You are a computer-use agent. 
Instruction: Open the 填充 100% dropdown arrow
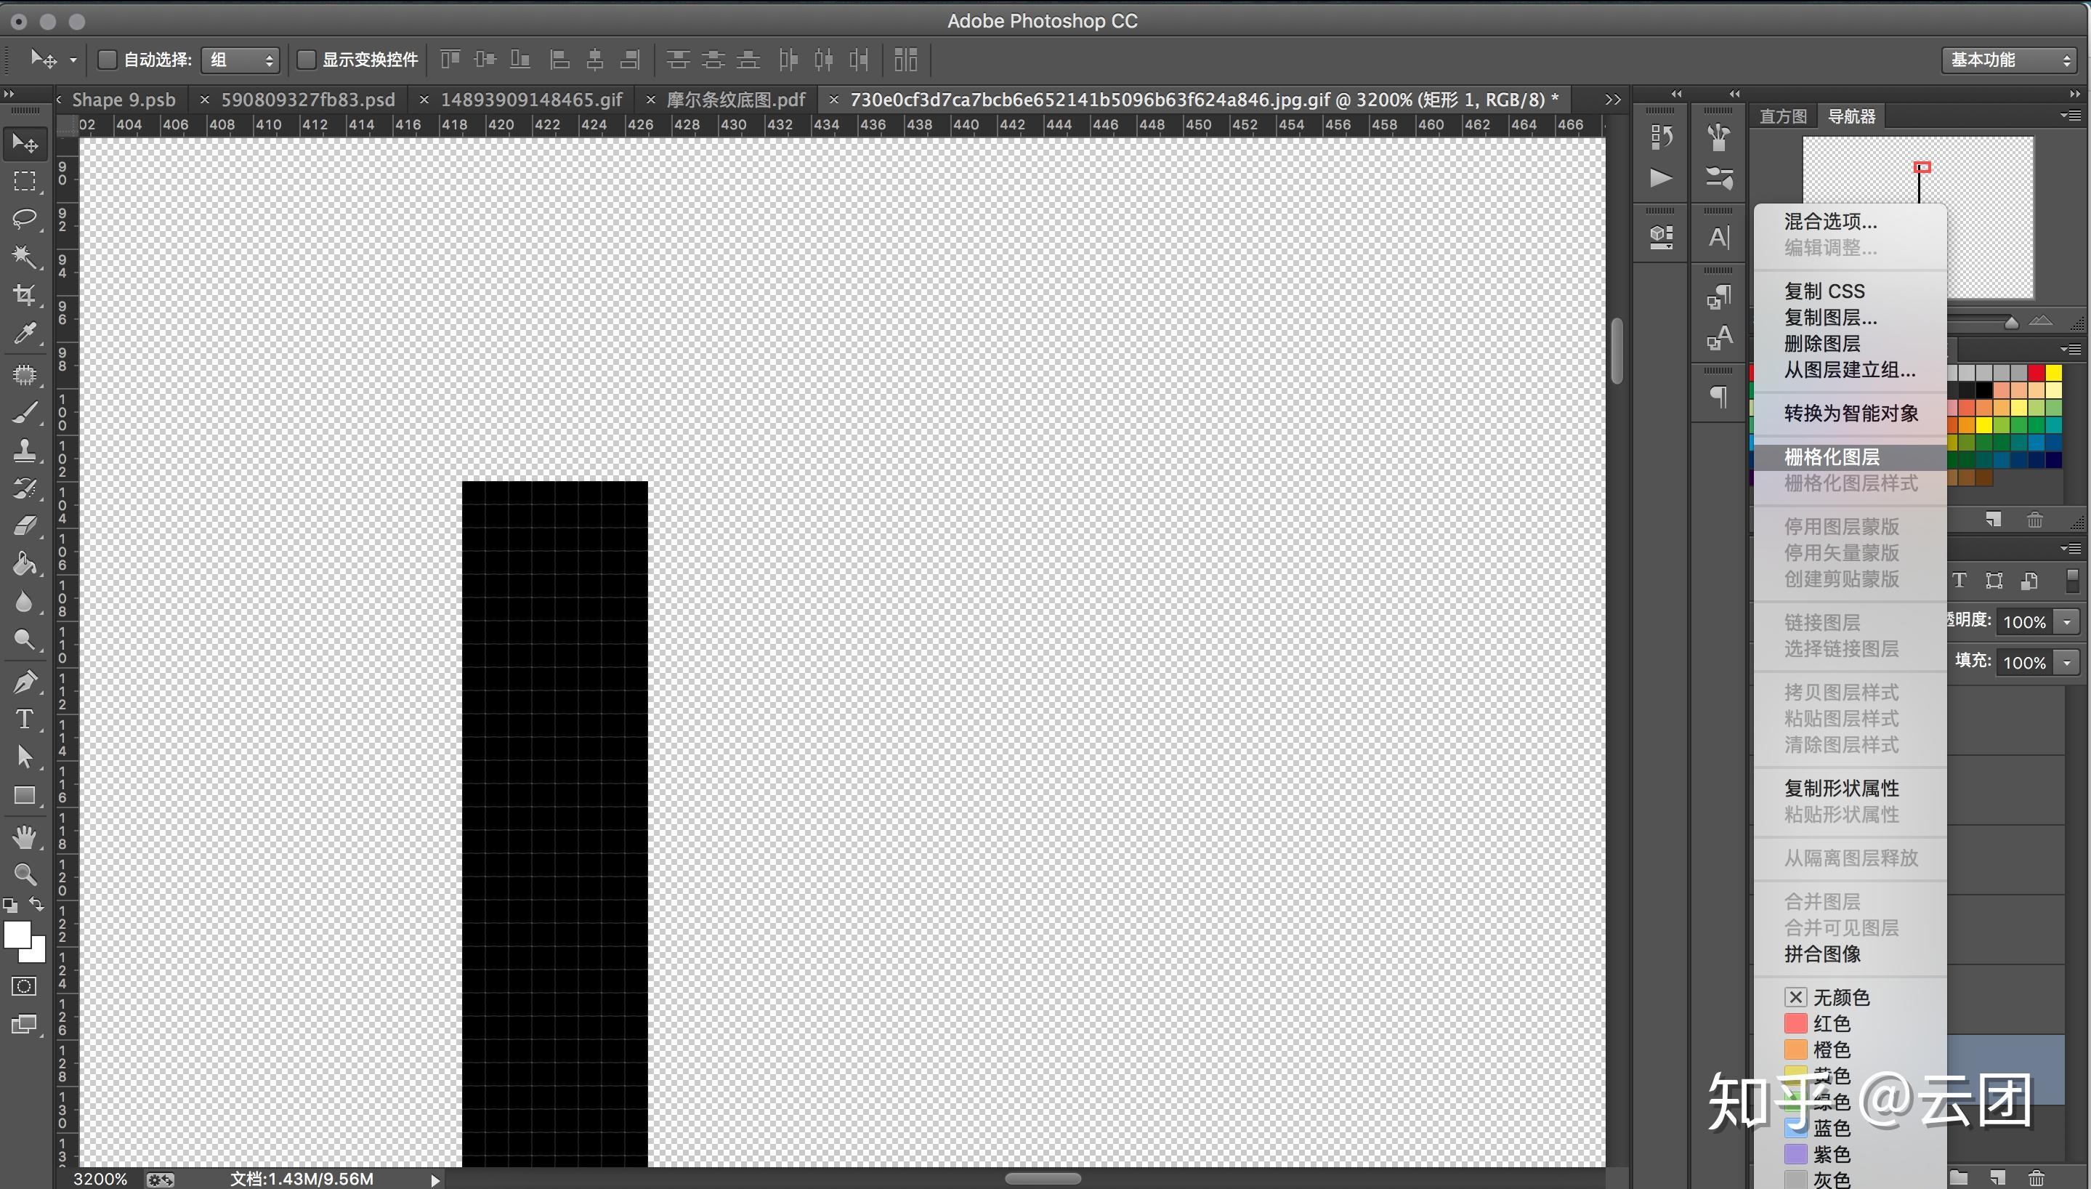tap(2066, 662)
